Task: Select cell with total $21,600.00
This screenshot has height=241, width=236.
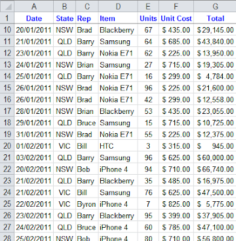Action: point(215,88)
